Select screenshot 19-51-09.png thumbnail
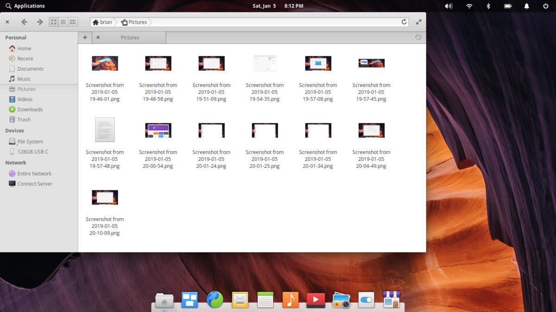Image resolution: width=556 pixels, height=312 pixels. [x=211, y=63]
